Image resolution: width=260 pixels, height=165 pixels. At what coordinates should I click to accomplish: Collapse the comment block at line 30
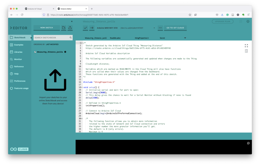click(x=82, y=119)
